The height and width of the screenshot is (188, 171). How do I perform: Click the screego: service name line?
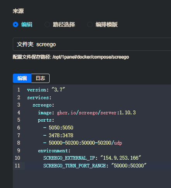click(43, 105)
